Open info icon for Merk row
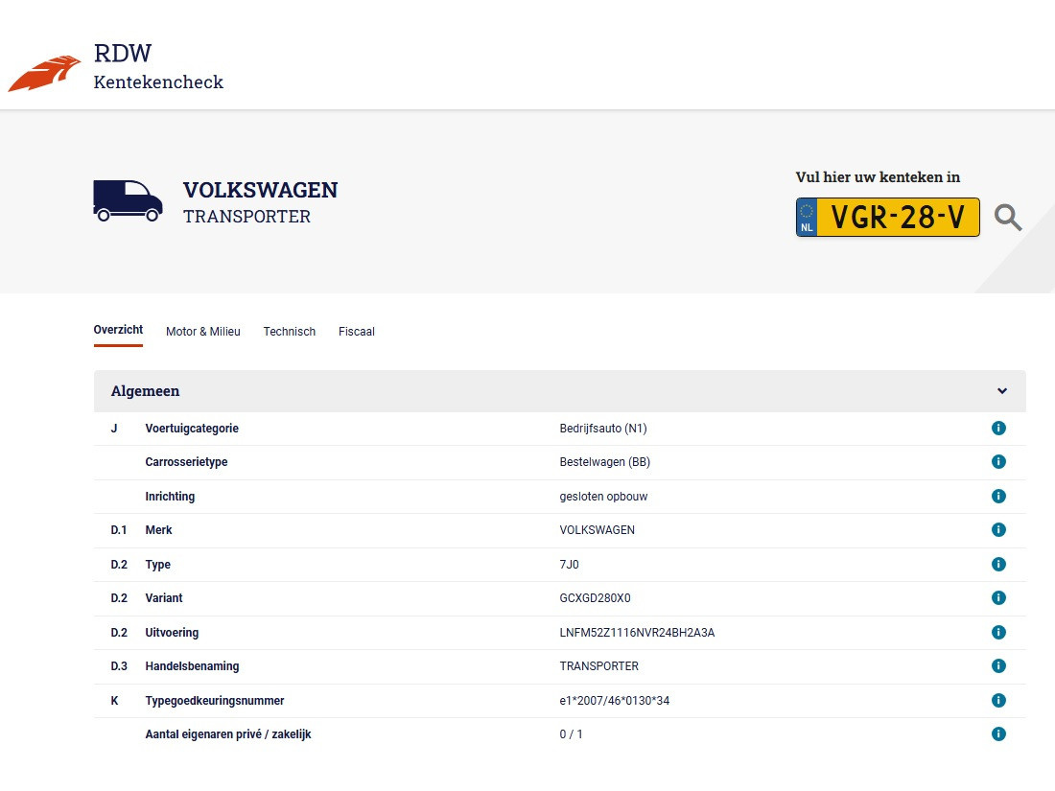Viewport: 1055px width, 791px height. coord(998,529)
